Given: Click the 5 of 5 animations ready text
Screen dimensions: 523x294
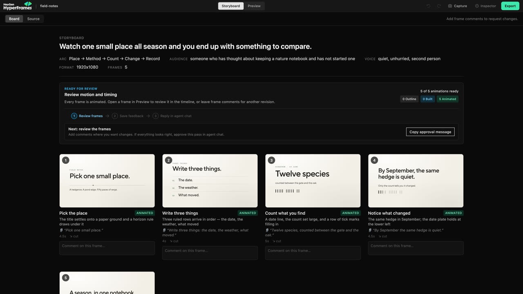Looking at the screenshot, I should coord(439,91).
